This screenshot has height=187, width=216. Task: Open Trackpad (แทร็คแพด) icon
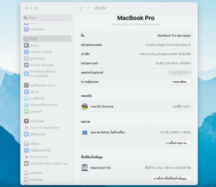pos(26,179)
